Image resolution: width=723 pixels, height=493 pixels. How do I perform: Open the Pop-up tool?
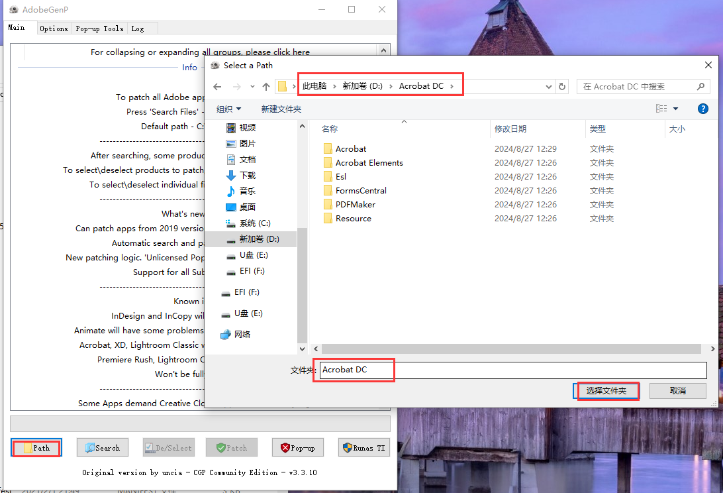coord(297,447)
